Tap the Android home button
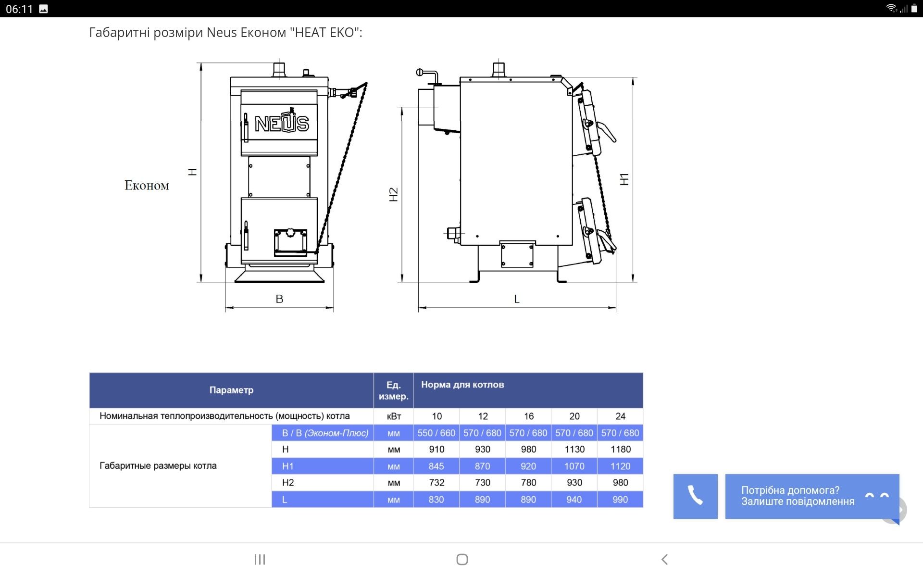The height and width of the screenshot is (577, 923). tap(462, 559)
